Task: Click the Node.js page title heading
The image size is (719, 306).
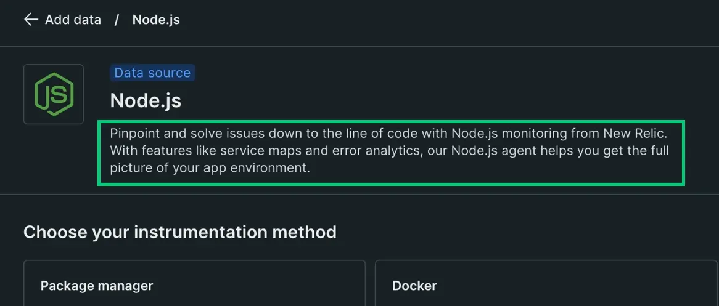Action: (x=146, y=101)
